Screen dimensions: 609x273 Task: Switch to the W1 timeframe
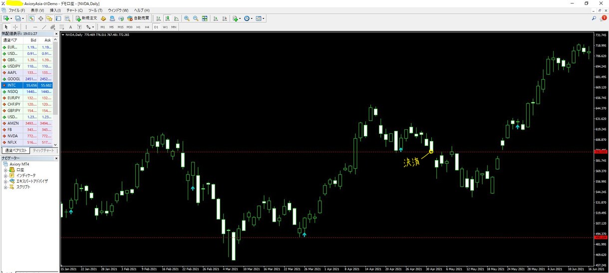(x=165, y=27)
